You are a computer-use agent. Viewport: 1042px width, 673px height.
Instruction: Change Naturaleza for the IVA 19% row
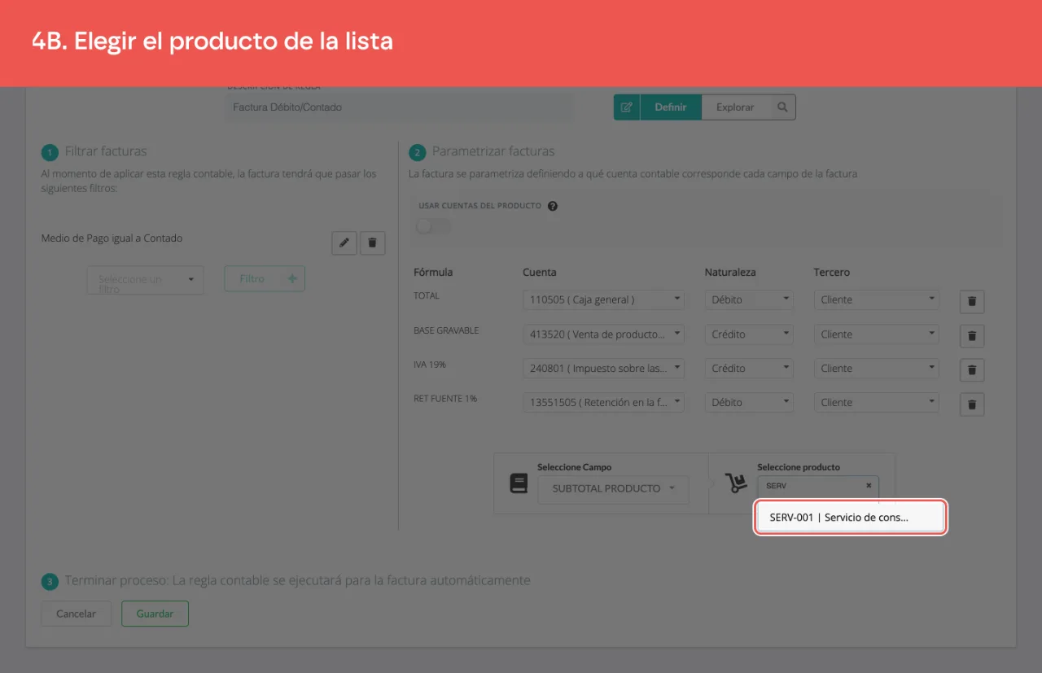(749, 368)
